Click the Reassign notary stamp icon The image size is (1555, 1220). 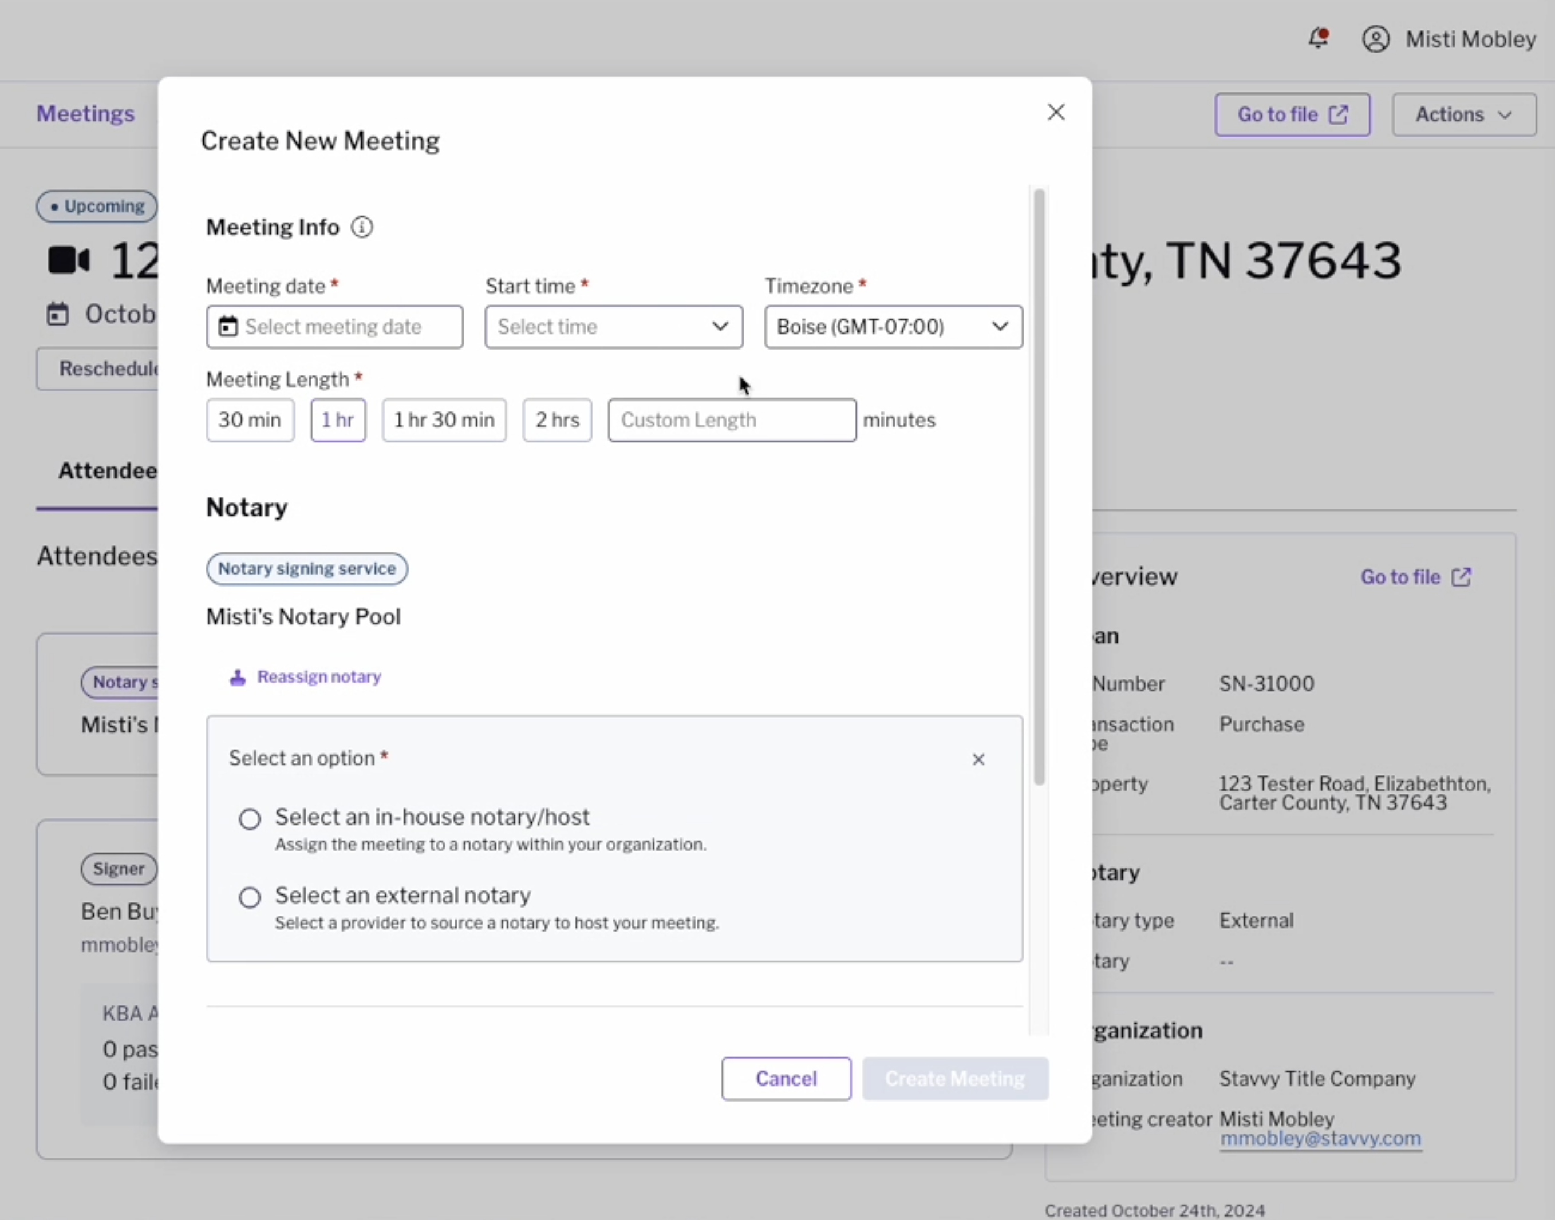(237, 676)
